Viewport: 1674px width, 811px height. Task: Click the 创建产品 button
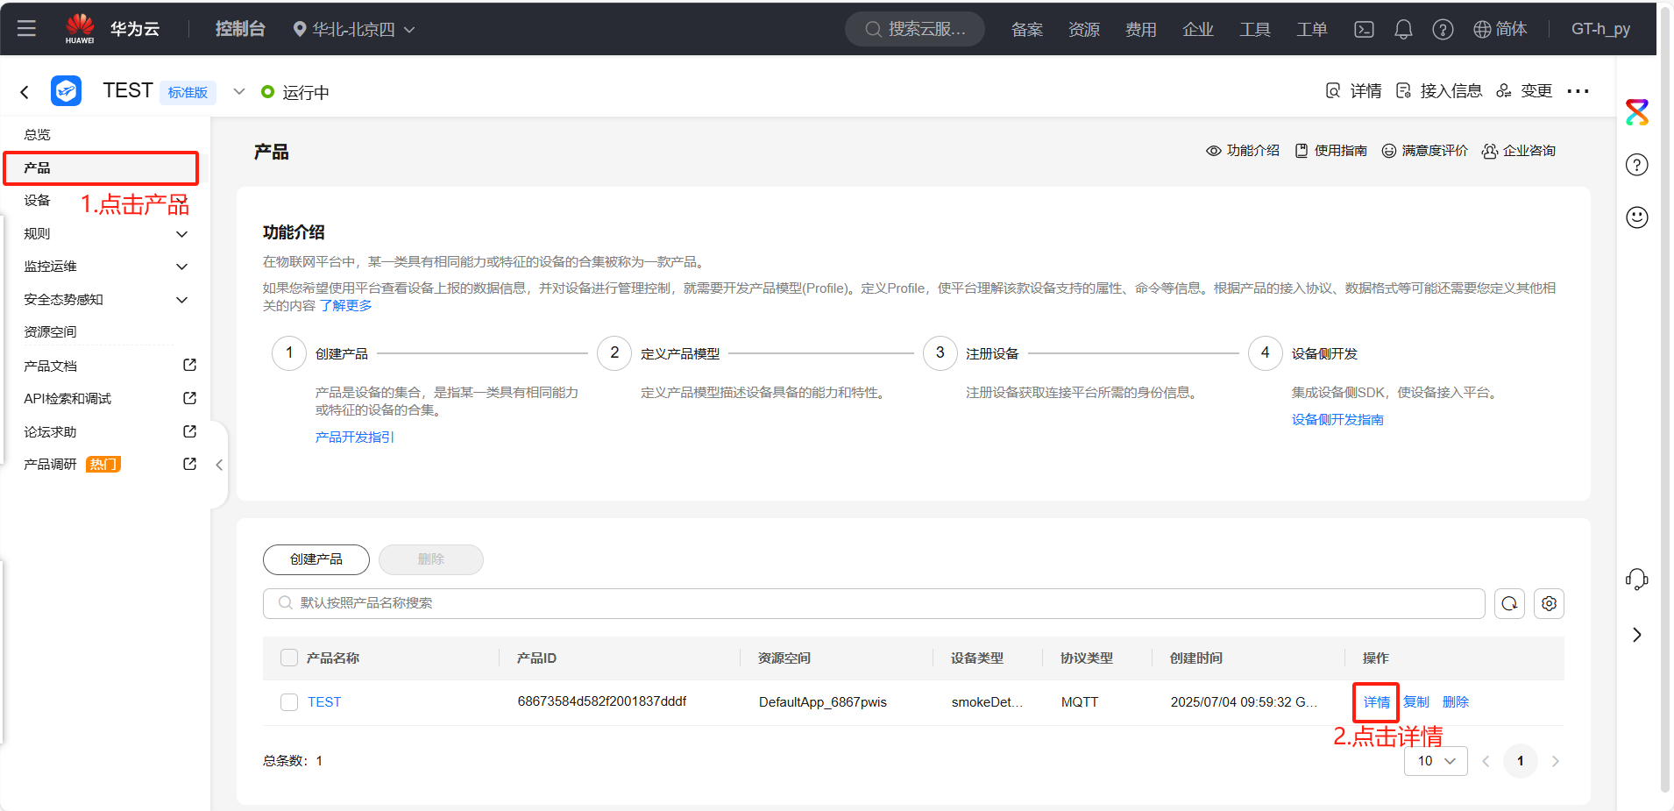click(316, 559)
